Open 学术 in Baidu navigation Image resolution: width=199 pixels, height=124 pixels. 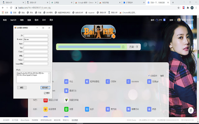(44, 20)
